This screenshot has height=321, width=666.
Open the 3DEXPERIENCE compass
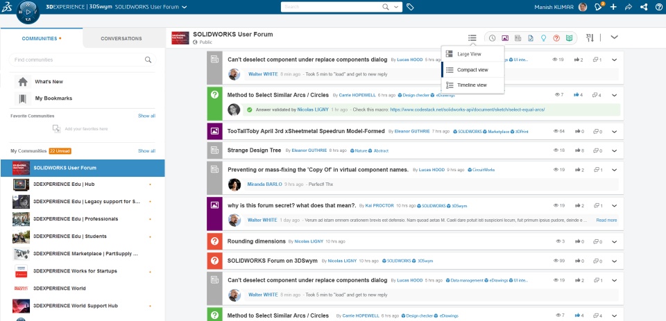28,12
